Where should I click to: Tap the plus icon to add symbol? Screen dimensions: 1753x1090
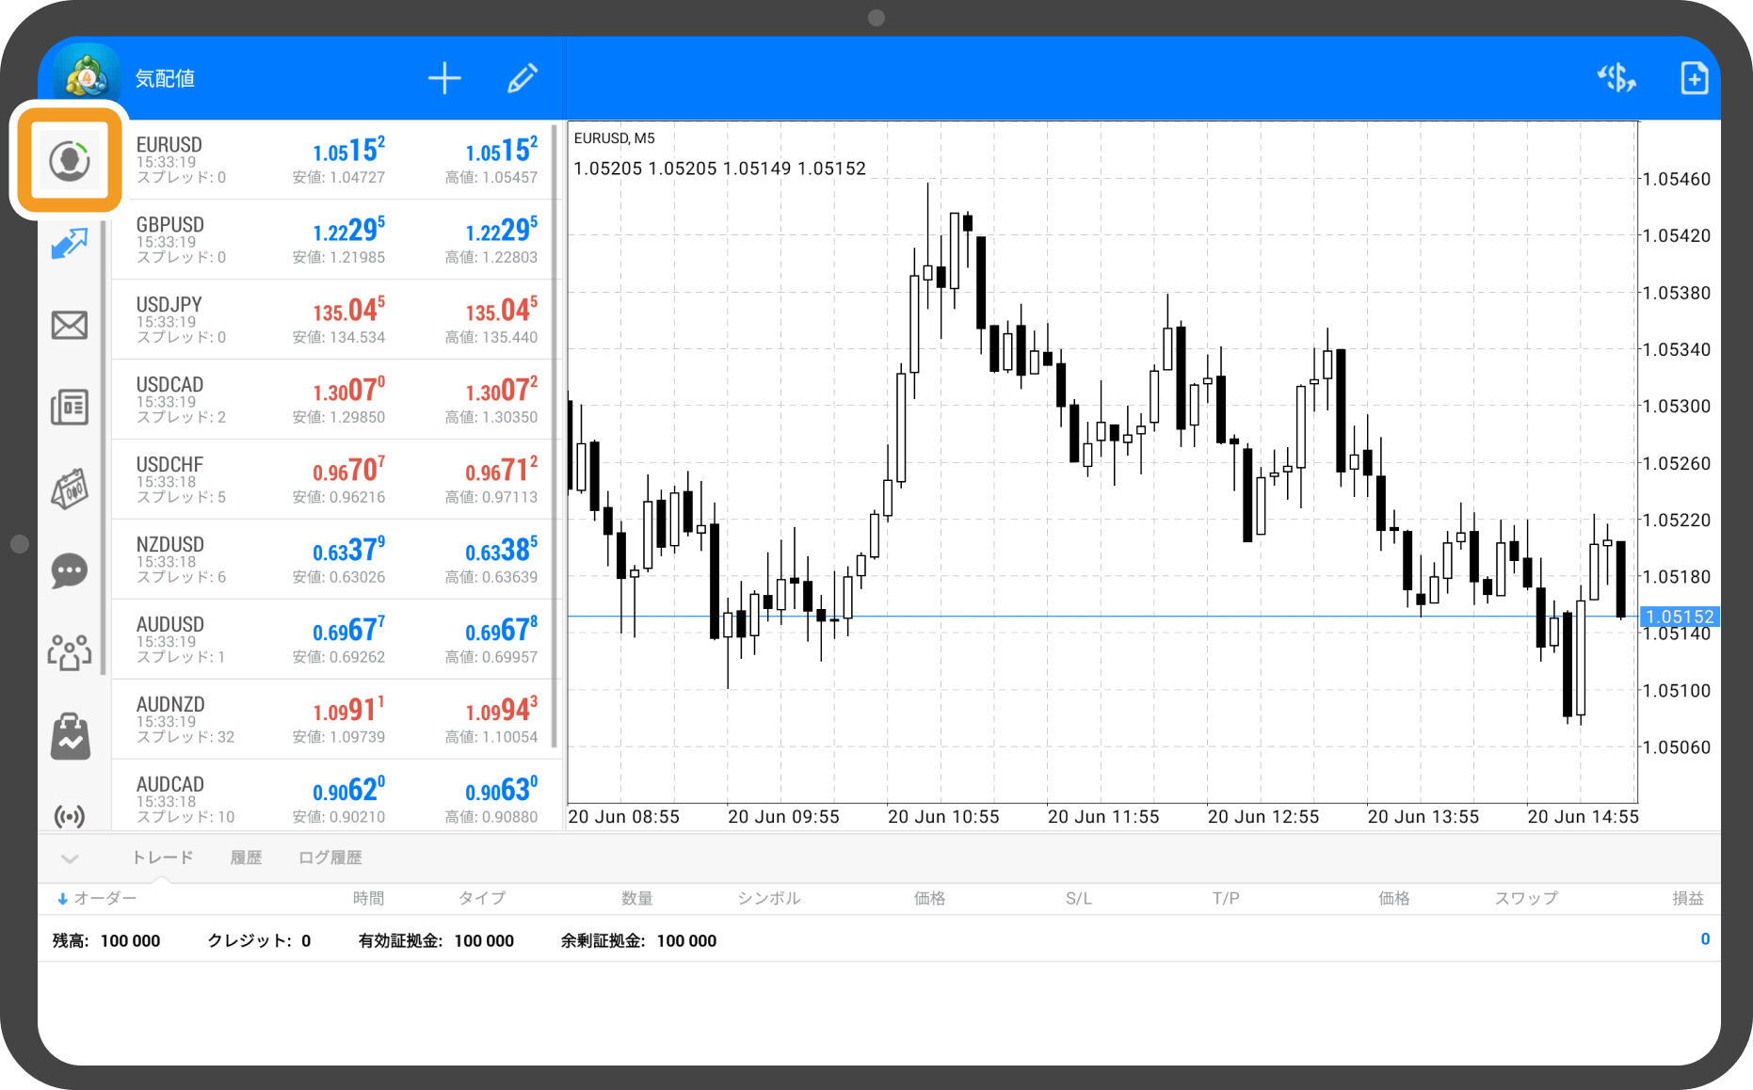click(x=444, y=78)
